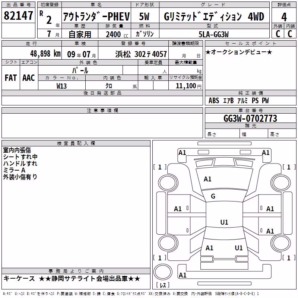This screenshot has height=298, width=298.
Task: Click the recycle deposit 11,100円
Action: pyautogui.click(x=188, y=86)
